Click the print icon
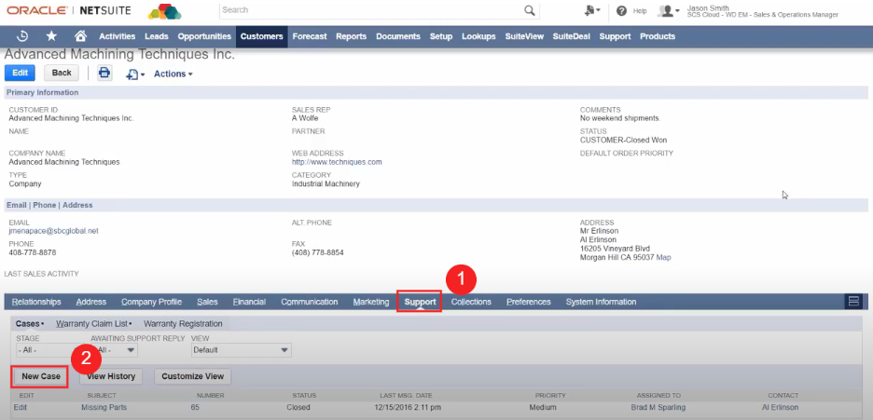 tap(104, 73)
